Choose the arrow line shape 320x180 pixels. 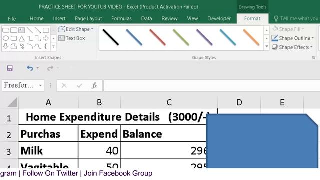[x=38, y=30]
